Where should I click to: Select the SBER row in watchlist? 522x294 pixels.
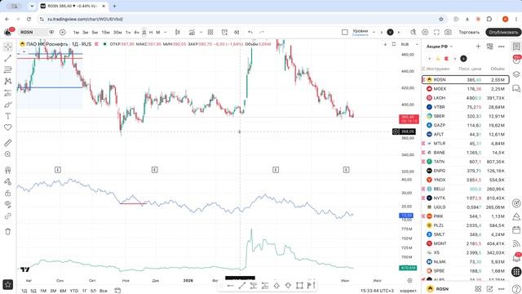(x=466, y=116)
